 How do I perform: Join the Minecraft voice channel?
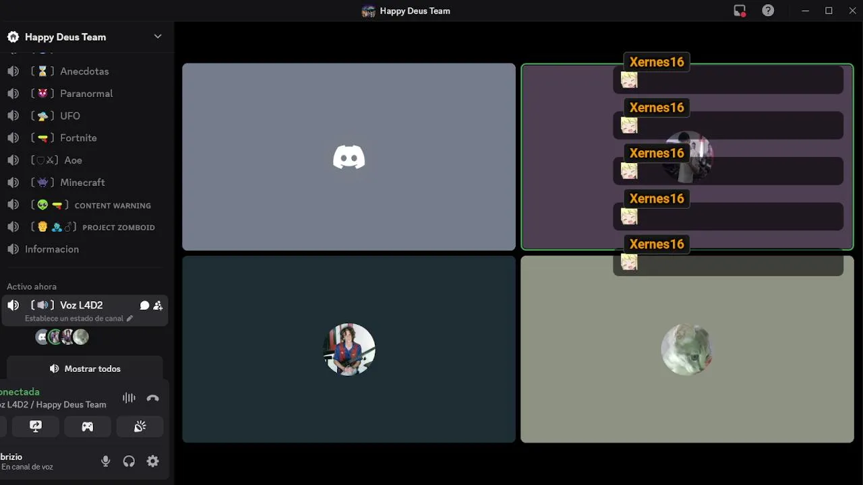pos(84,183)
